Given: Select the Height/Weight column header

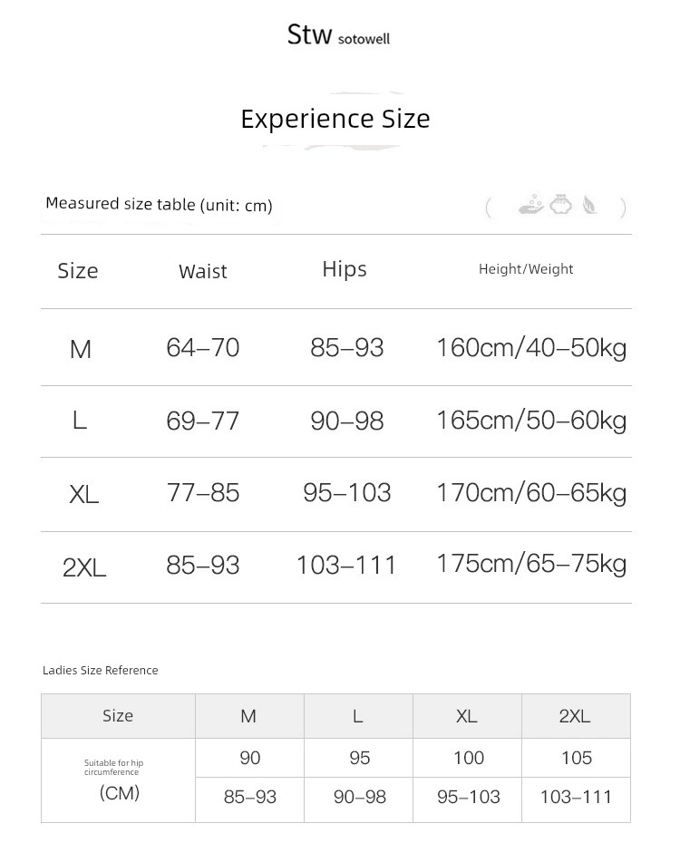Looking at the screenshot, I should 526,269.
